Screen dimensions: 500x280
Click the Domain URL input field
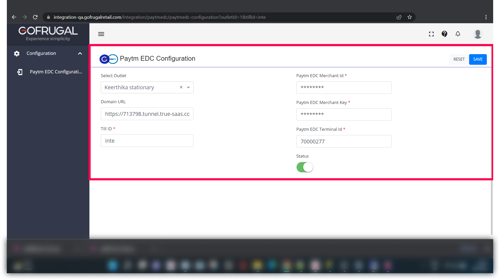pyautogui.click(x=147, y=114)
